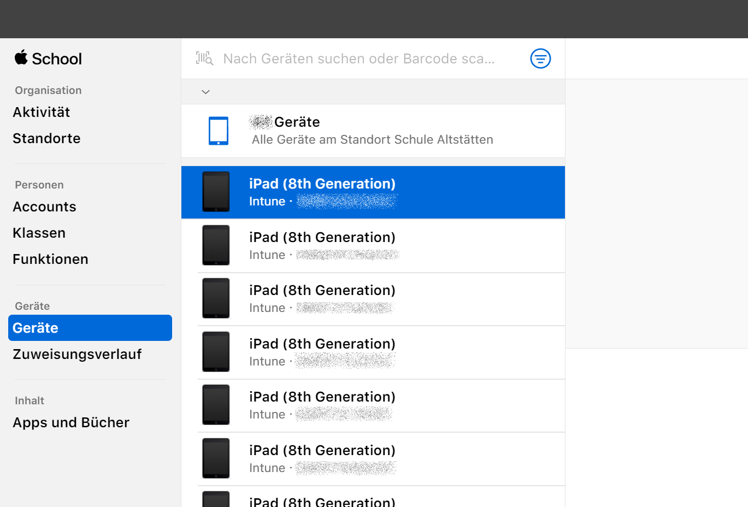Click the second iPad device thumbnail
Image resolution: width=748 pixels, height=507 pixels.
216,245
